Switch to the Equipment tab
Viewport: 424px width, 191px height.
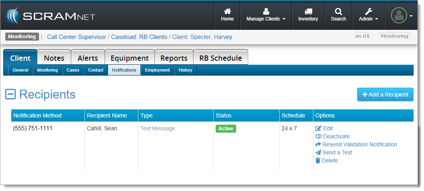pos(130,58)
